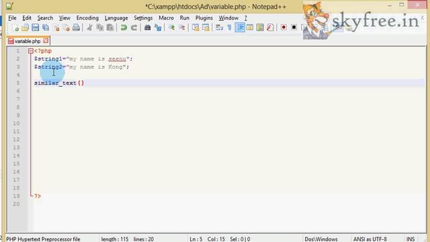
Task: Open the Search menu
Action: [45, 18]
